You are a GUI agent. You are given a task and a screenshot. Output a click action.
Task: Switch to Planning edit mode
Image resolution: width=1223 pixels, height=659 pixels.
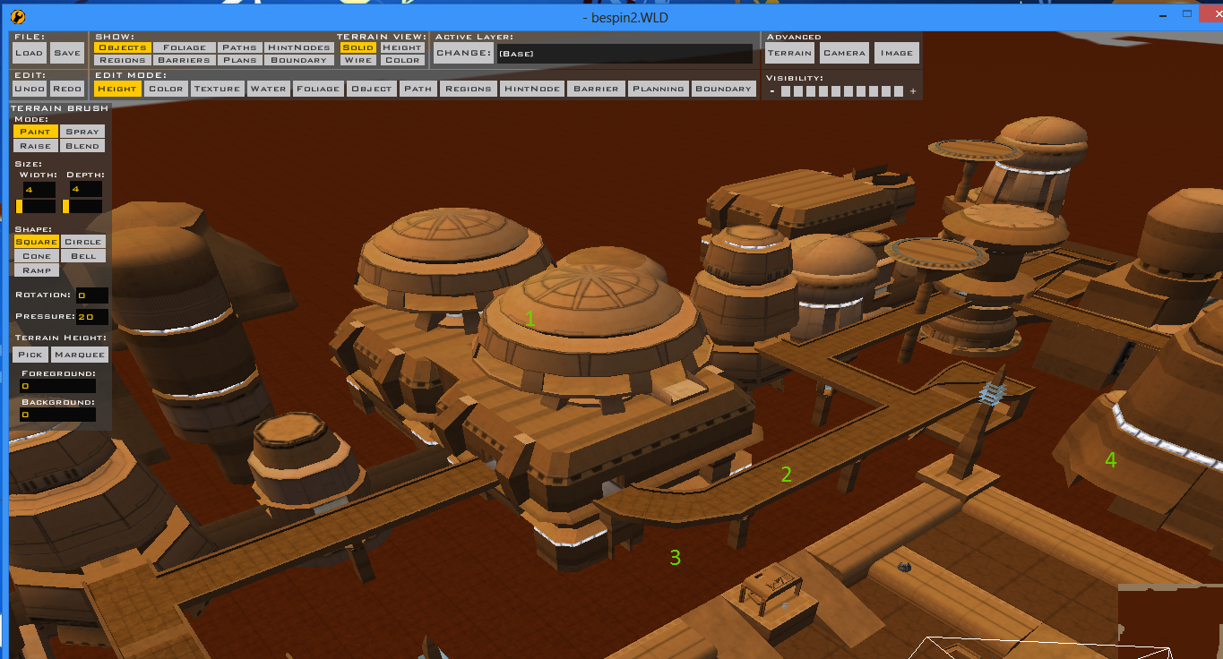coord(658,89)
